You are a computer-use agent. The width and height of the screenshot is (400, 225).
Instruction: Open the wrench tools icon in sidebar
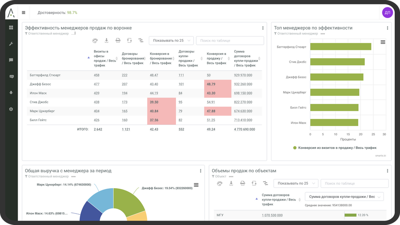click(x=11, y=44)
